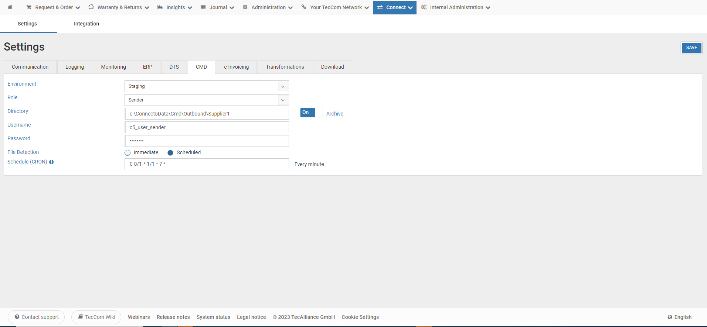Click into the Directory path field
Screen dimensions: 707x327
tap(207, 114)
